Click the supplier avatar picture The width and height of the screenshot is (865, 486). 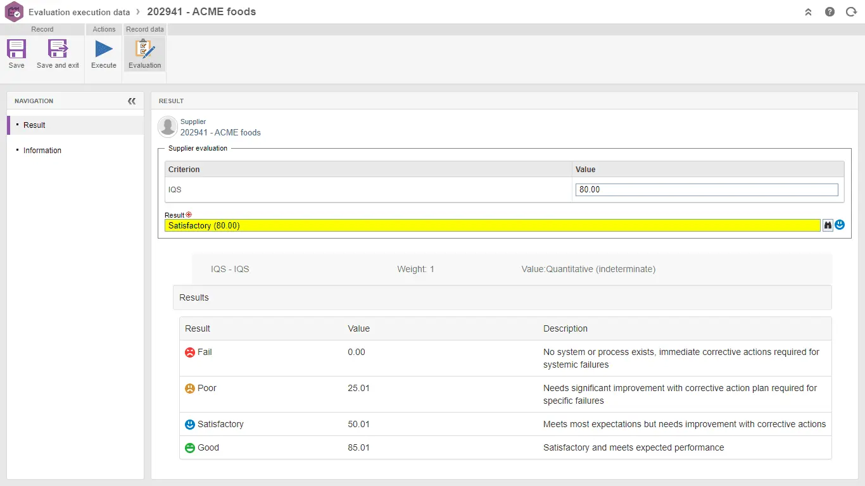point(168,127)
